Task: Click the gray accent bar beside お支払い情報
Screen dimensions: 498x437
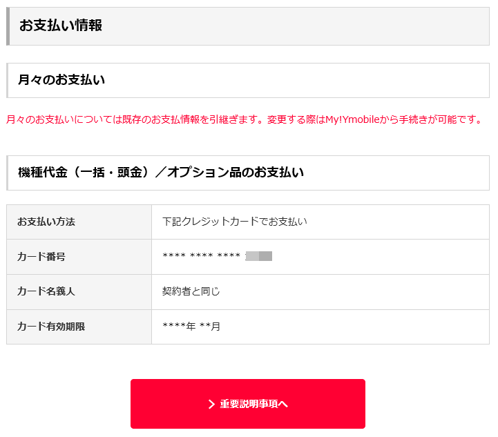Action: tap(8, 26)
